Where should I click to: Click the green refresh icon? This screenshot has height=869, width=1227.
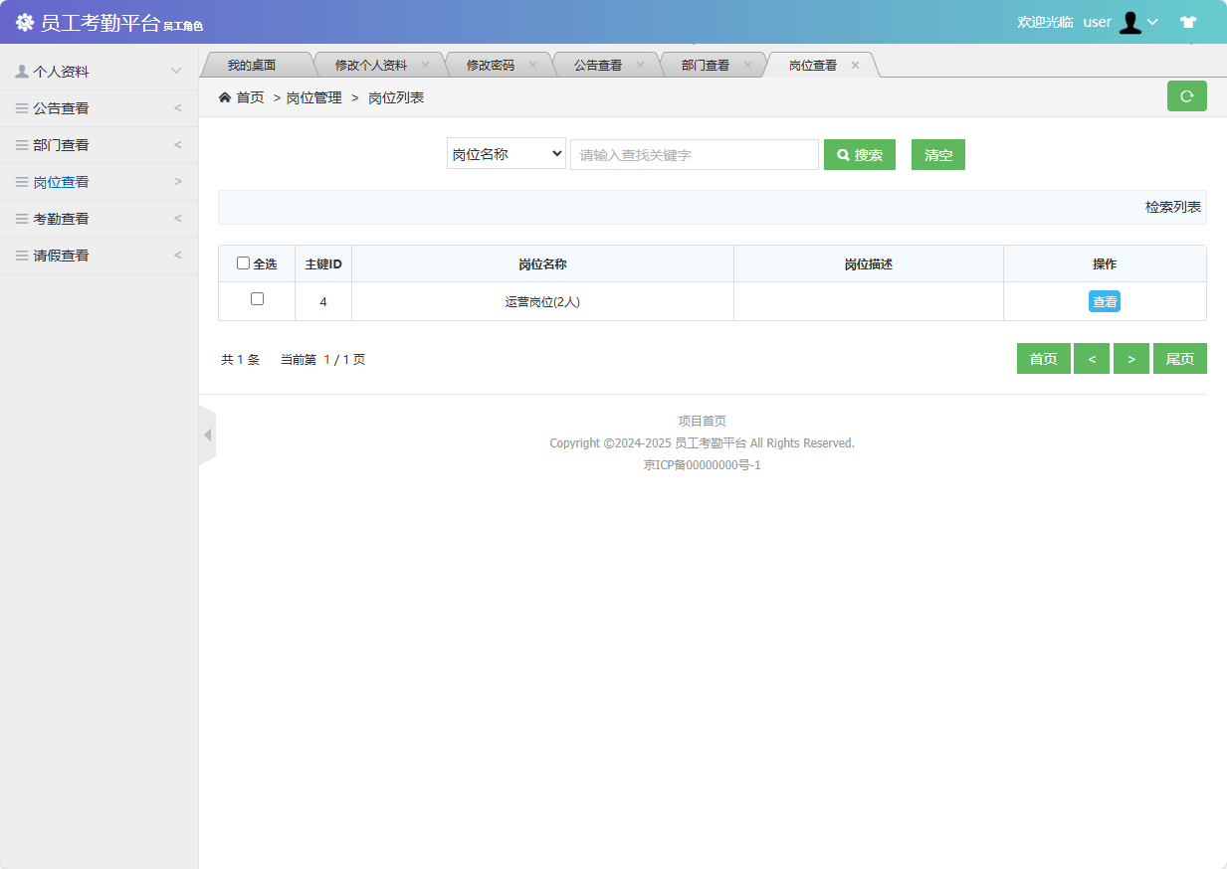pyautogui.click(x=1186, y=95)
